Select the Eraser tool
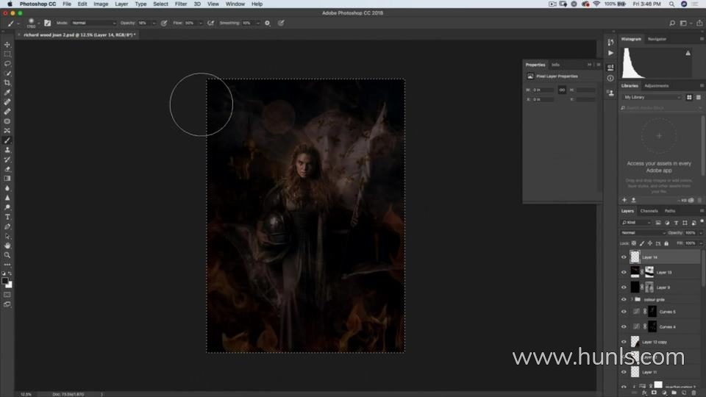The width and height of the screenshot is (706, 397). [7, 169]
